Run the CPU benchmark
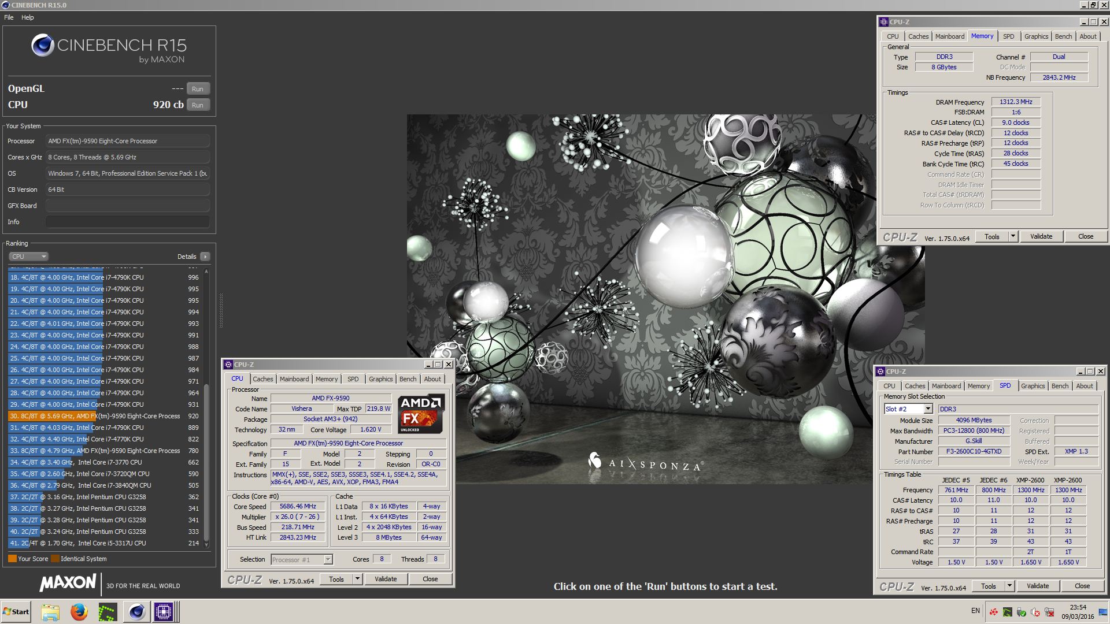Screen dimensions: 1110x624 pyautogui.click(x=198, y=105)
